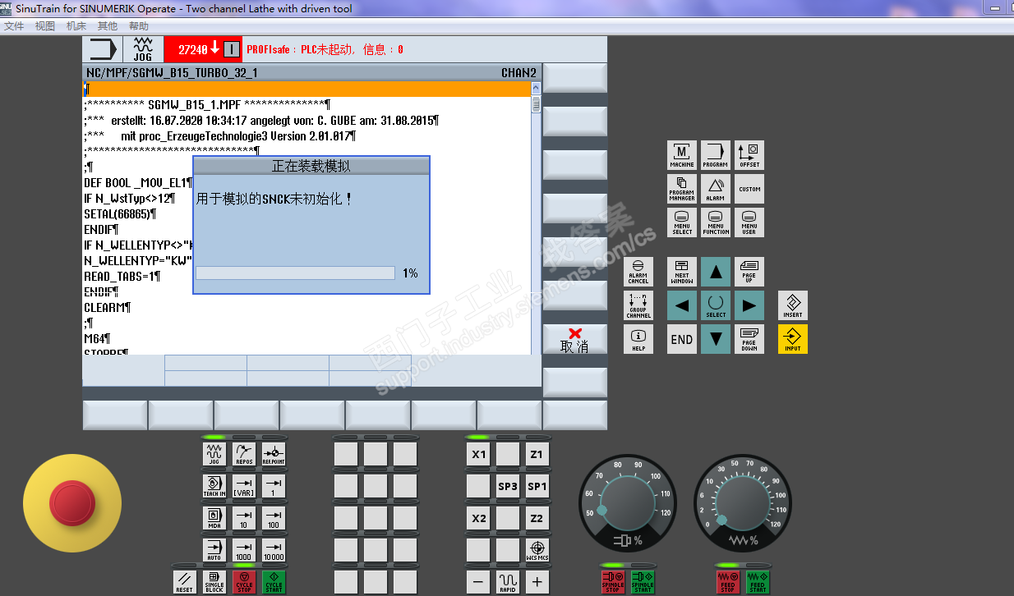
Task: Click the GROUP CHANNEL key
Action: (638, 305)
